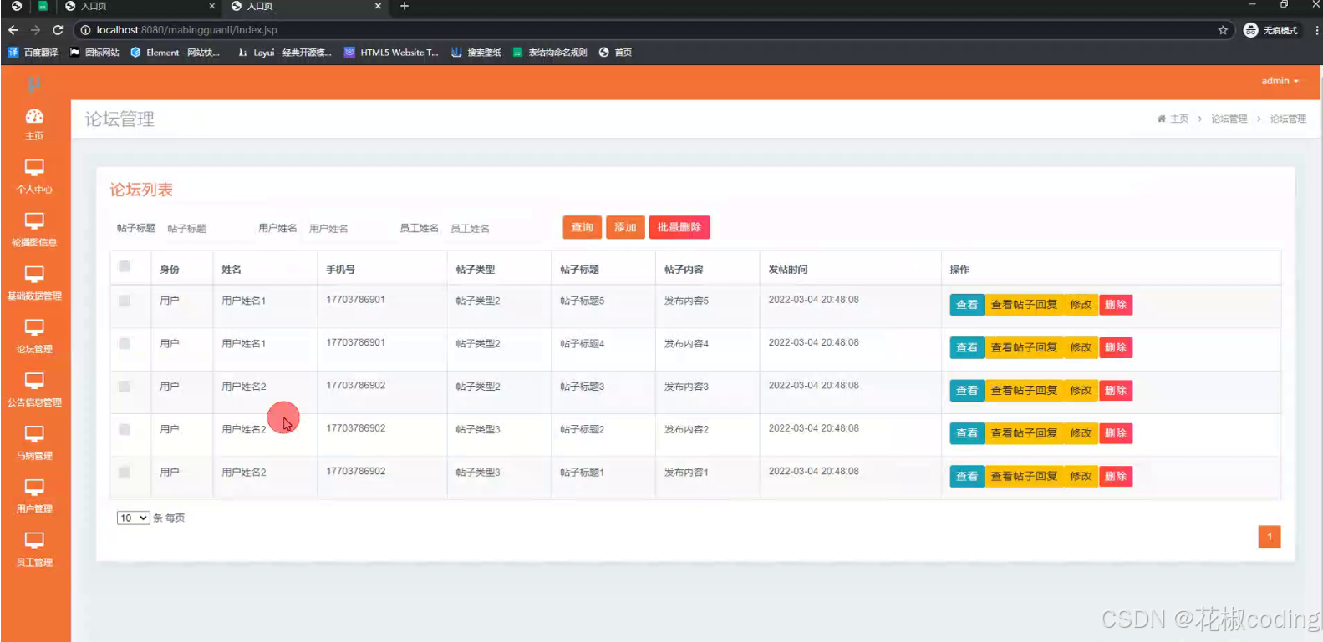Reload the page with refresh icon
This screenshot has height=642, width=1323.
[58, 30]
